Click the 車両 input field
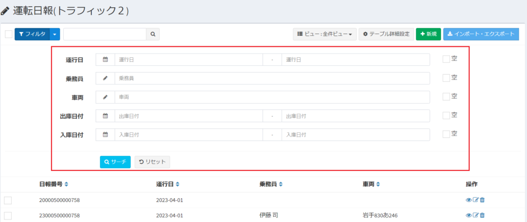Image resolution: width=527 pixels, height=222 pixels. 272,97
